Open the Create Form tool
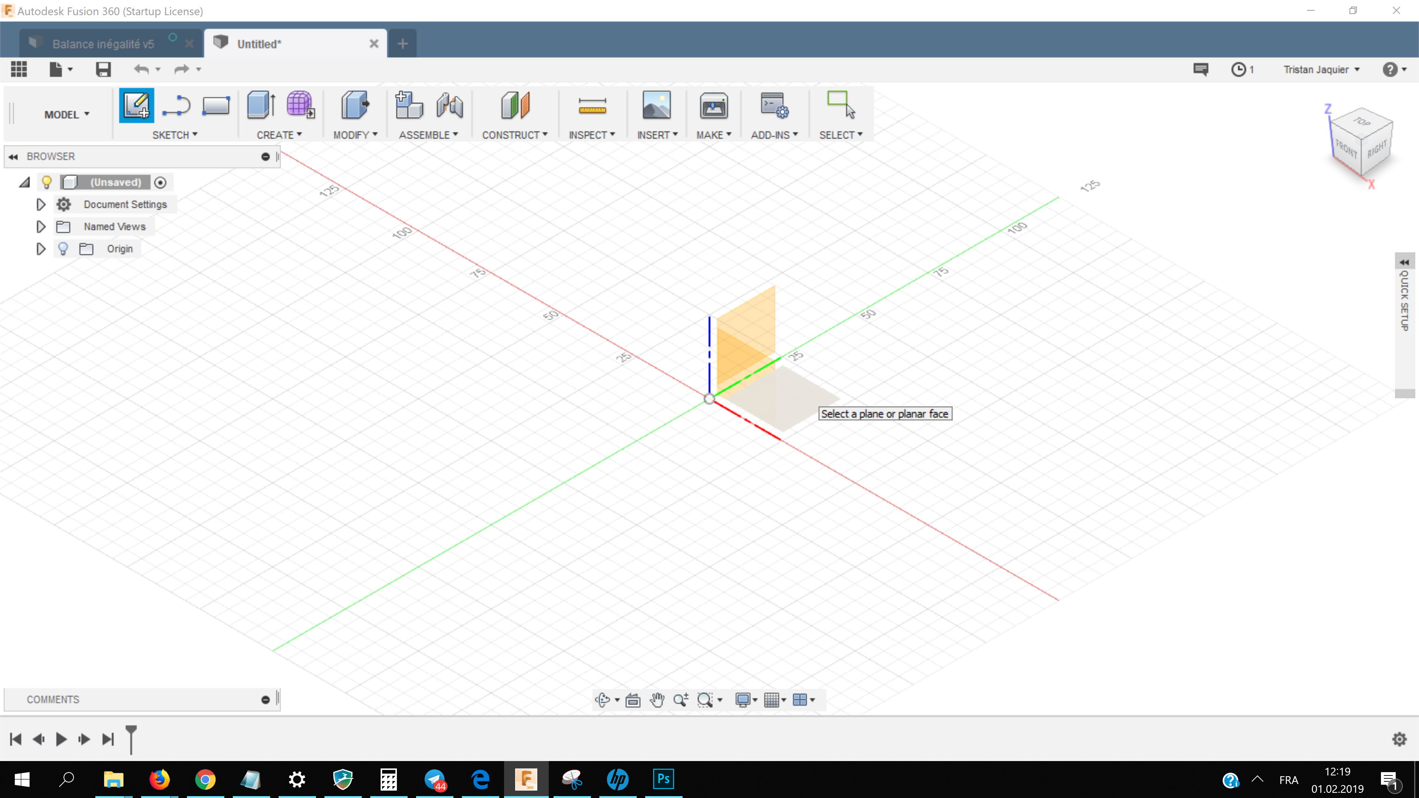Image resolution: width=1419 pixels, height=798 pixels. coord(300,105)
